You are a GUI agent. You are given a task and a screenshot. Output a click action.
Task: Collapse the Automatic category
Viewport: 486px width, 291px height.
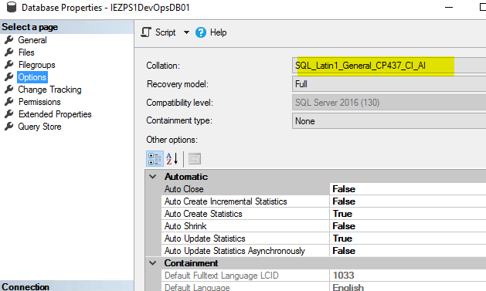(x=152, y=177)
